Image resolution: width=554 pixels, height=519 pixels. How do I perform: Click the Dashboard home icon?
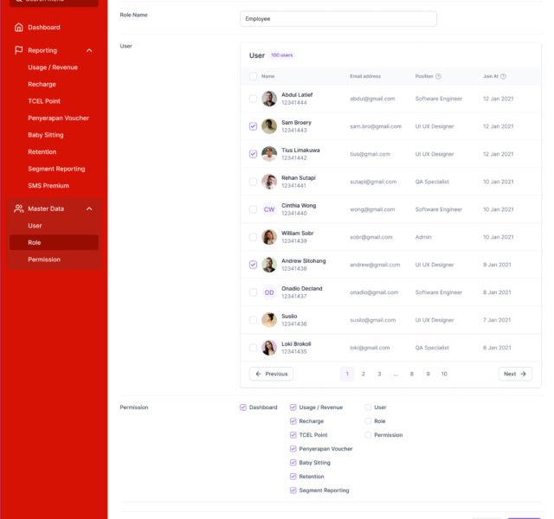pos(19,28)
